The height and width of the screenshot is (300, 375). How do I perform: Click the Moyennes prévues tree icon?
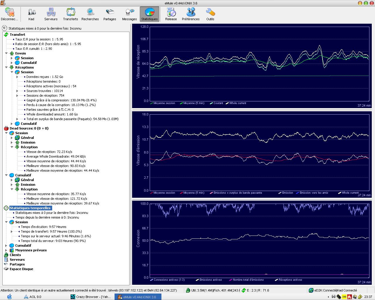(12, 250)
